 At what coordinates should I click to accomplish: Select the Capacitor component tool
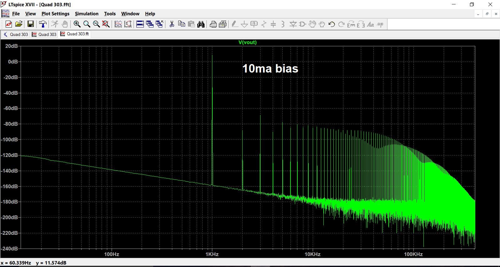coord(273,24)
